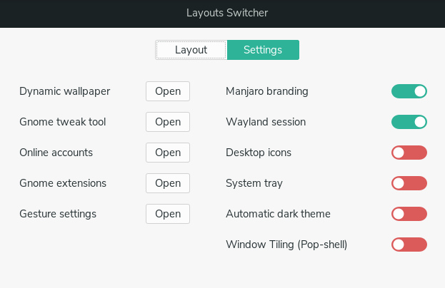Screen dimensions: 445x288
Task: Turn off the Wayland session switch
Action: coord(409,122)
